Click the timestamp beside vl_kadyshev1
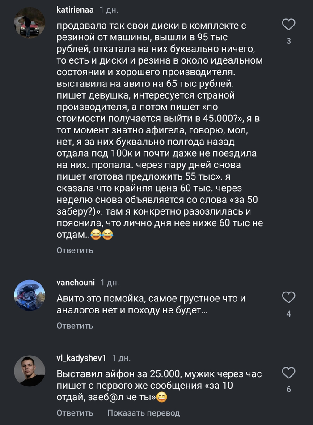 tap(121, 358)
